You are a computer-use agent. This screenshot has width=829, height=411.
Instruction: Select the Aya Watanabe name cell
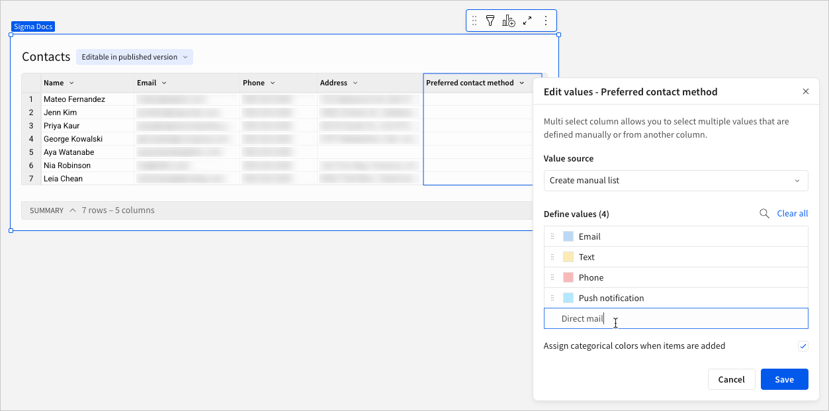click(x=88, y=152)
